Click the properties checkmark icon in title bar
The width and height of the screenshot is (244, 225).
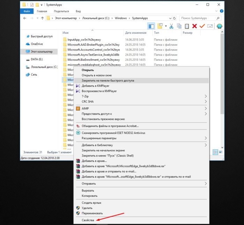tap(32, 5)
